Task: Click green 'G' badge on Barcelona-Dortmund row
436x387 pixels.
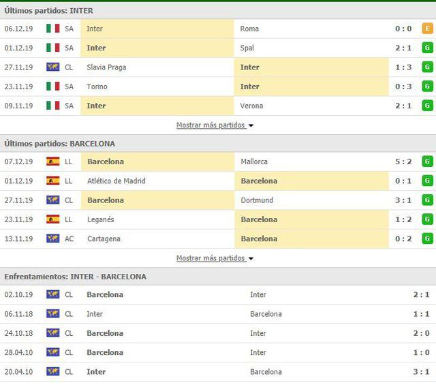Action: pos(427,200)
